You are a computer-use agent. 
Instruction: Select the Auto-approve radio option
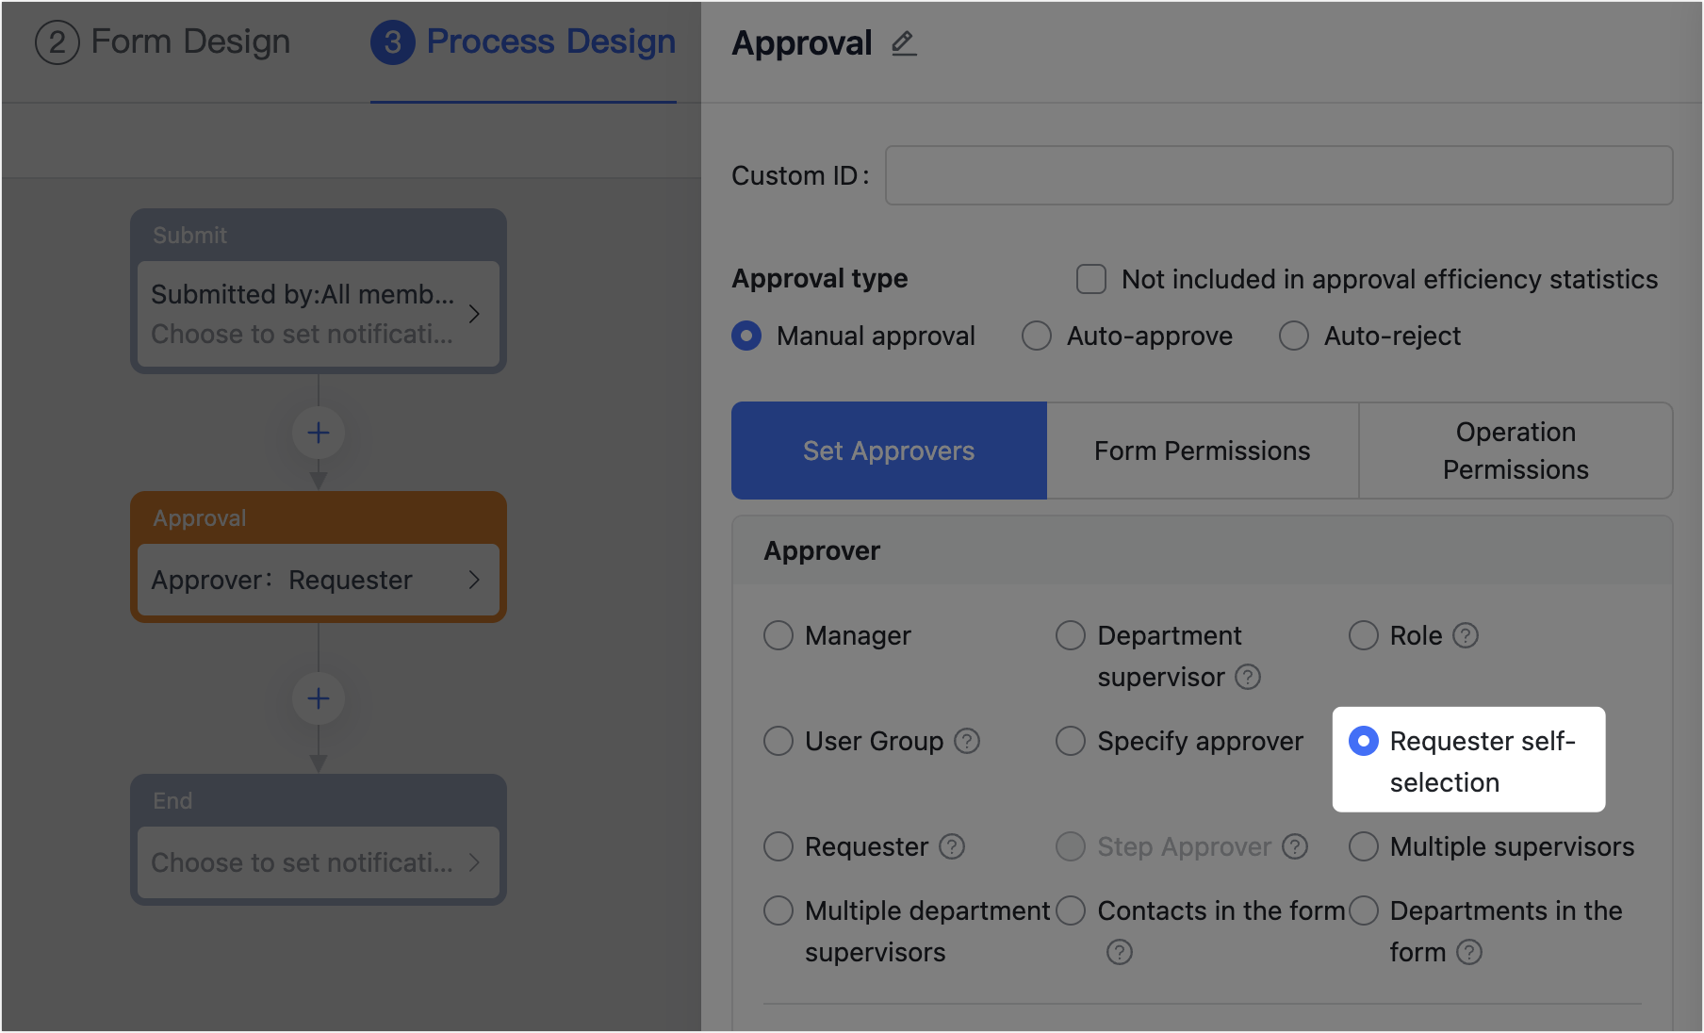click(1037, 336)
